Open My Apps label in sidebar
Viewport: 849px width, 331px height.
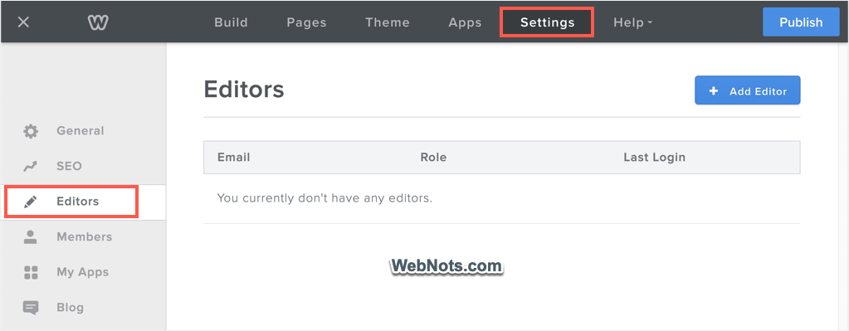coord(83,272)
